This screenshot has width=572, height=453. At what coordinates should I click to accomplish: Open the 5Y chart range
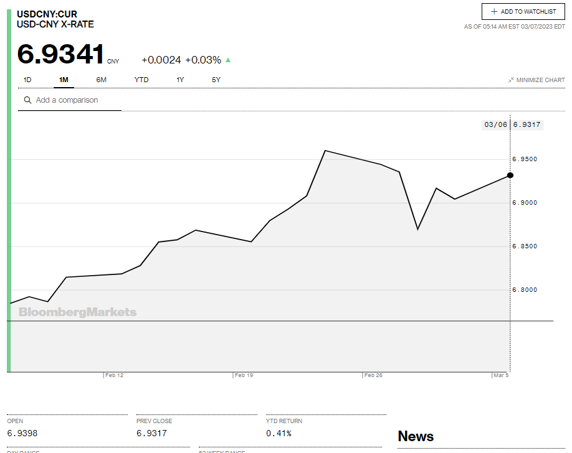(216, 80)
